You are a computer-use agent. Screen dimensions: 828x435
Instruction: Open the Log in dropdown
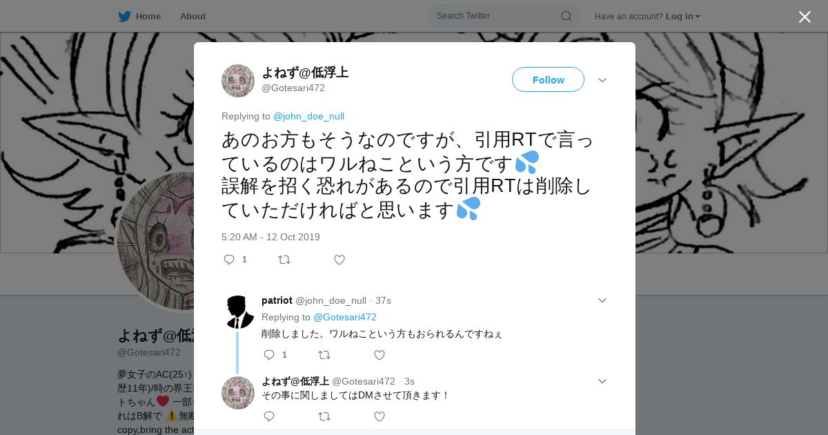pos(682,16)
